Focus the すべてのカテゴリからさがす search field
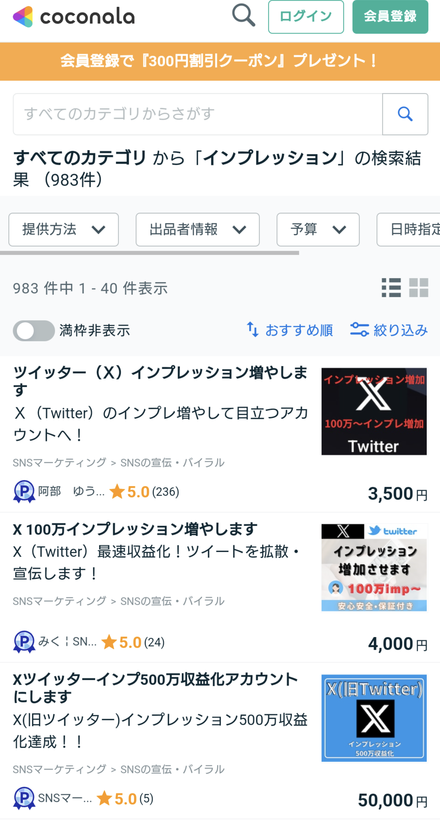The image size is (440, 820). 198,114
